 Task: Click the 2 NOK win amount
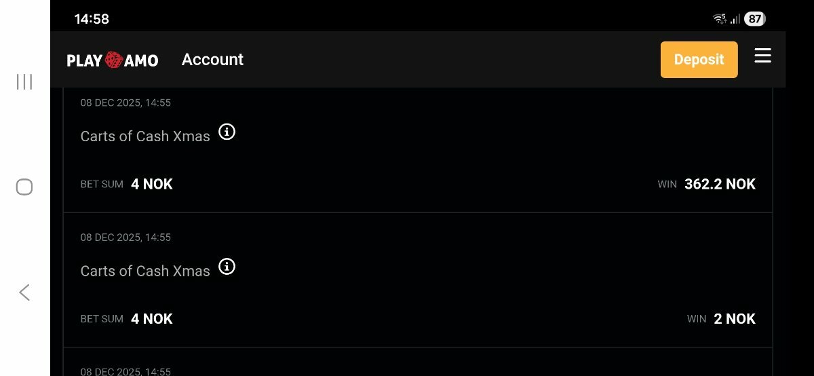(734, 319)
